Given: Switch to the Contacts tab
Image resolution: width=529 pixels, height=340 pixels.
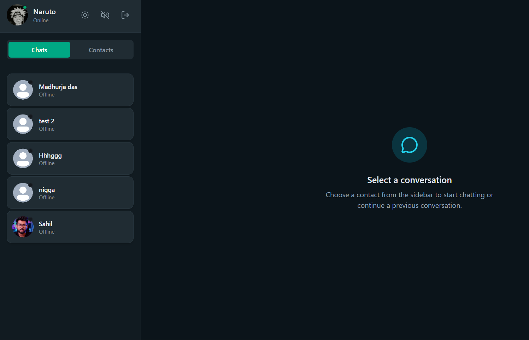Looking at the screenshot, I should point(101,50).
